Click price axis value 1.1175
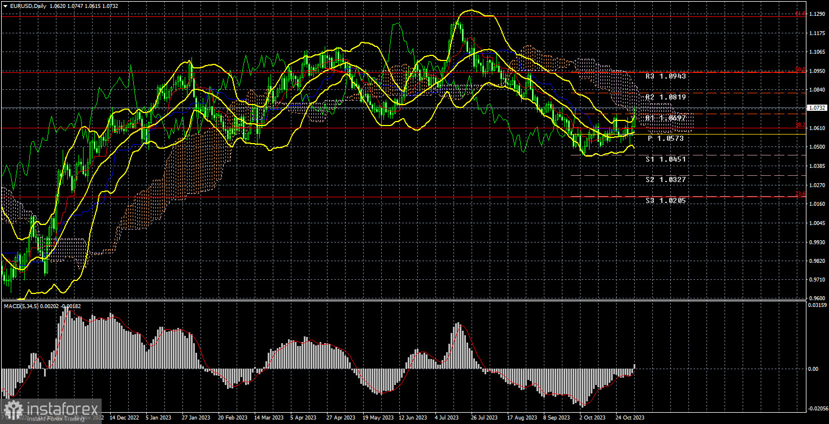The width and height of the screenshot is (829, 424). [x=817, y=33]
